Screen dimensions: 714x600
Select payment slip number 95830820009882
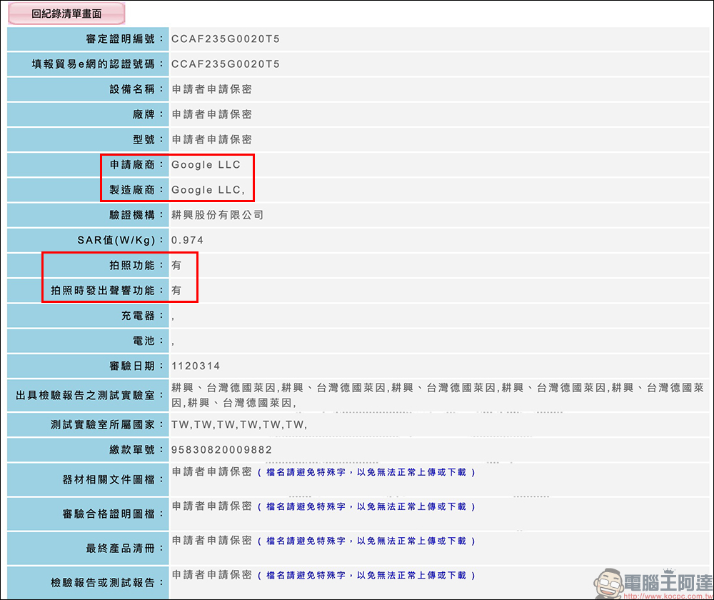click(222, 450)
